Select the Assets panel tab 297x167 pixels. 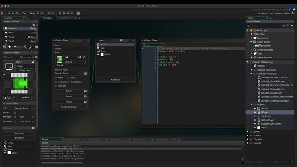pyautogui.click(x=257, y=18)
